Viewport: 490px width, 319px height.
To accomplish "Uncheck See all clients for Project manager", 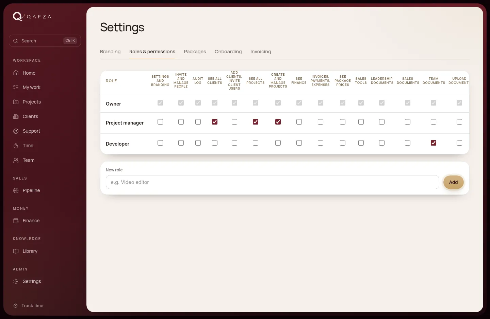I will tap(215, 122).
